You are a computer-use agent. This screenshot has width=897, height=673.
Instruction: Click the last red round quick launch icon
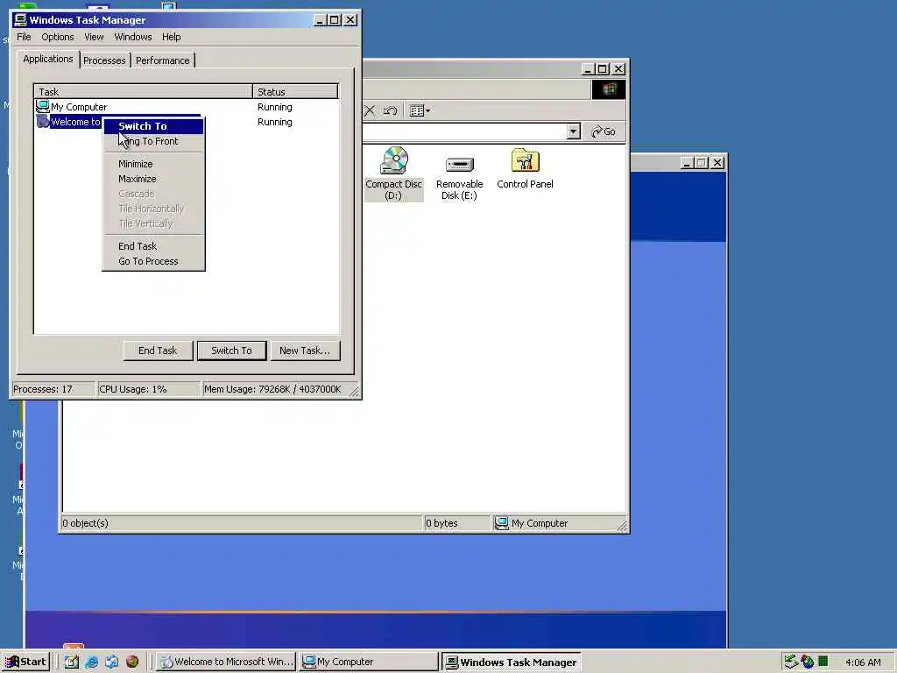click(x=132, y=662)
